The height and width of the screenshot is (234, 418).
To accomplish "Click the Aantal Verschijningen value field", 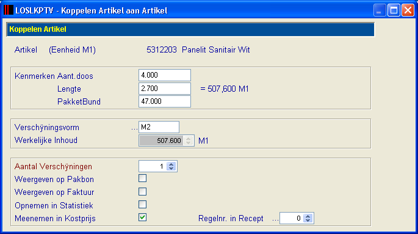I will pyautogui.click(x=153, y=167).
